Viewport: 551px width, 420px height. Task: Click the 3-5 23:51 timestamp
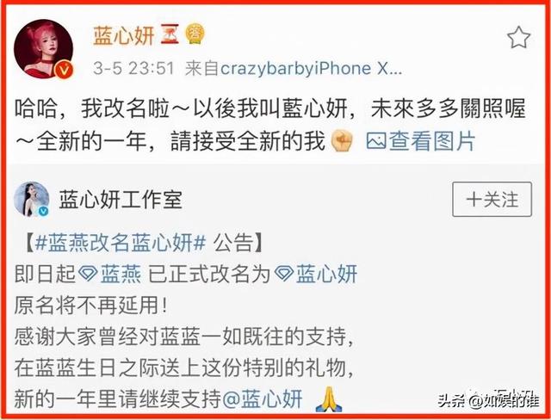click(134, 69)
